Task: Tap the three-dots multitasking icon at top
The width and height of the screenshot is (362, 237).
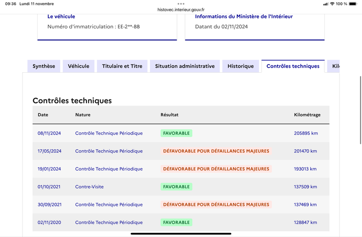Action: click(181, 4)
